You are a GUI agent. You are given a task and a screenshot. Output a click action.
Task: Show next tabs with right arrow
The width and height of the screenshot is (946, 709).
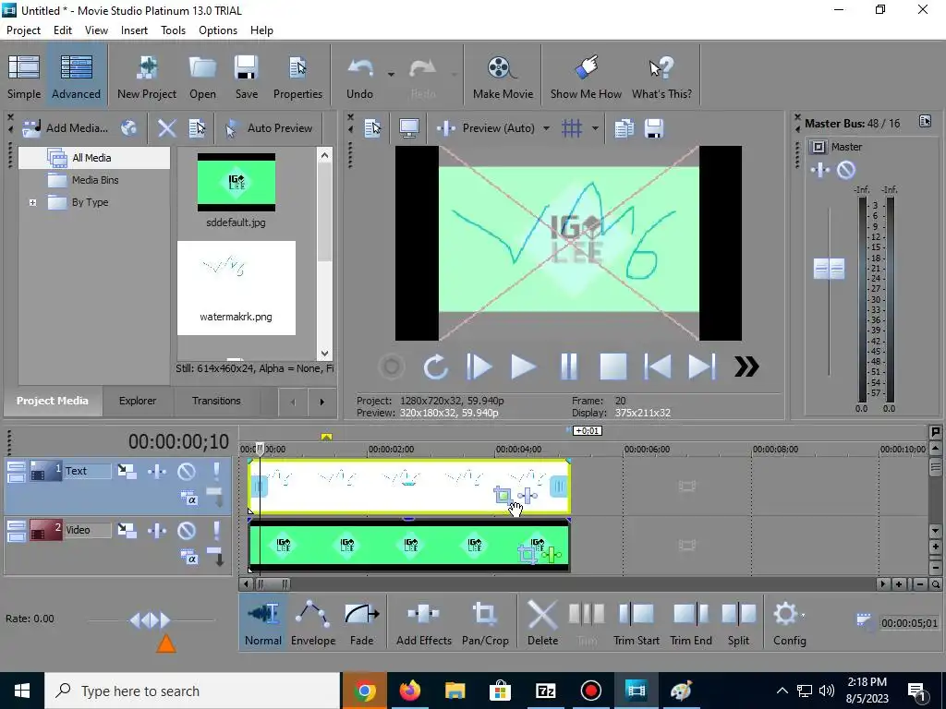[321, 402]
